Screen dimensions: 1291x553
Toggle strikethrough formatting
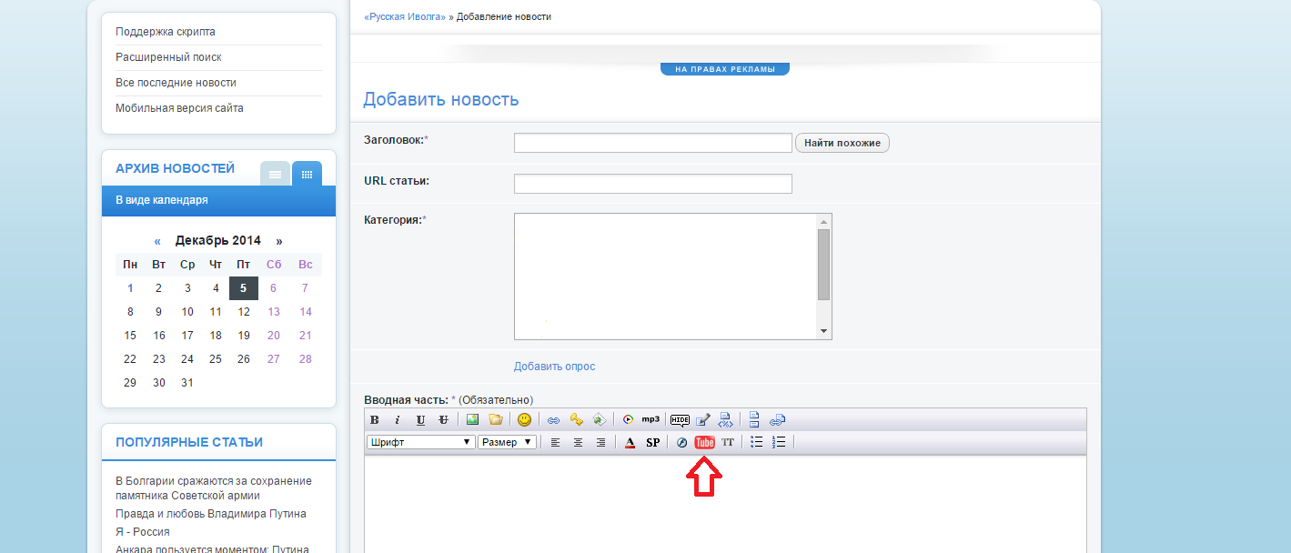[x=443, y=419]
